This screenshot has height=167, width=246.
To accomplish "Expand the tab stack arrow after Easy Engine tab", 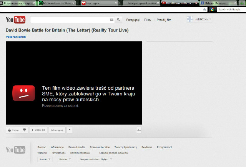I will point(120,3).
